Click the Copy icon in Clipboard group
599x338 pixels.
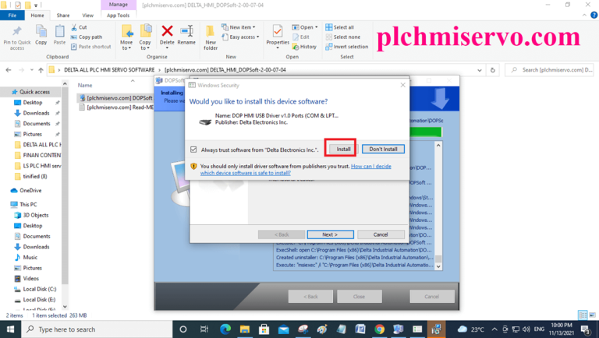pyautogui.click(x=41, y=31)
